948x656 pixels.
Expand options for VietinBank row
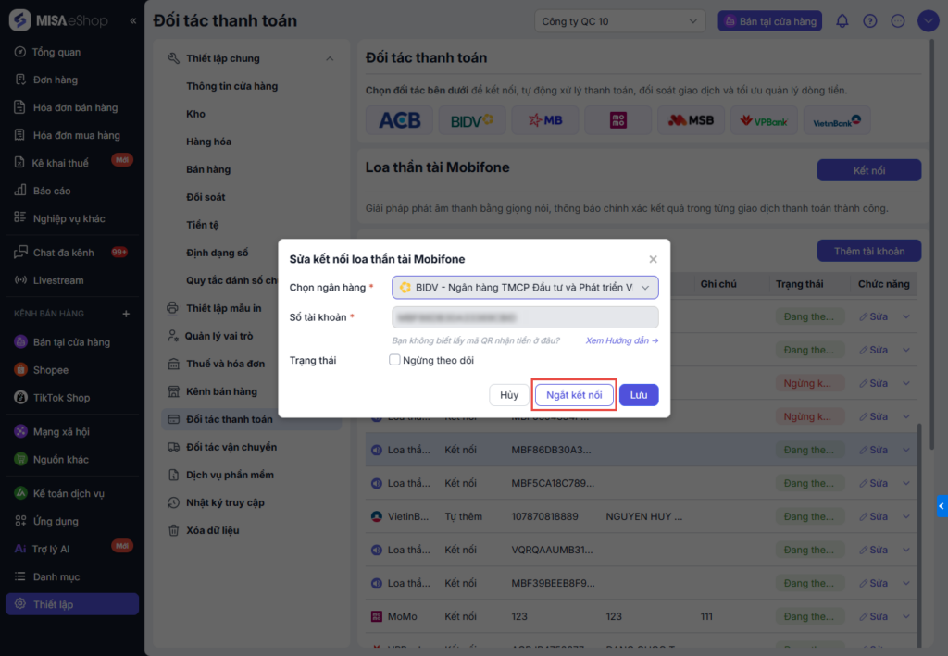tap(906, 516)
